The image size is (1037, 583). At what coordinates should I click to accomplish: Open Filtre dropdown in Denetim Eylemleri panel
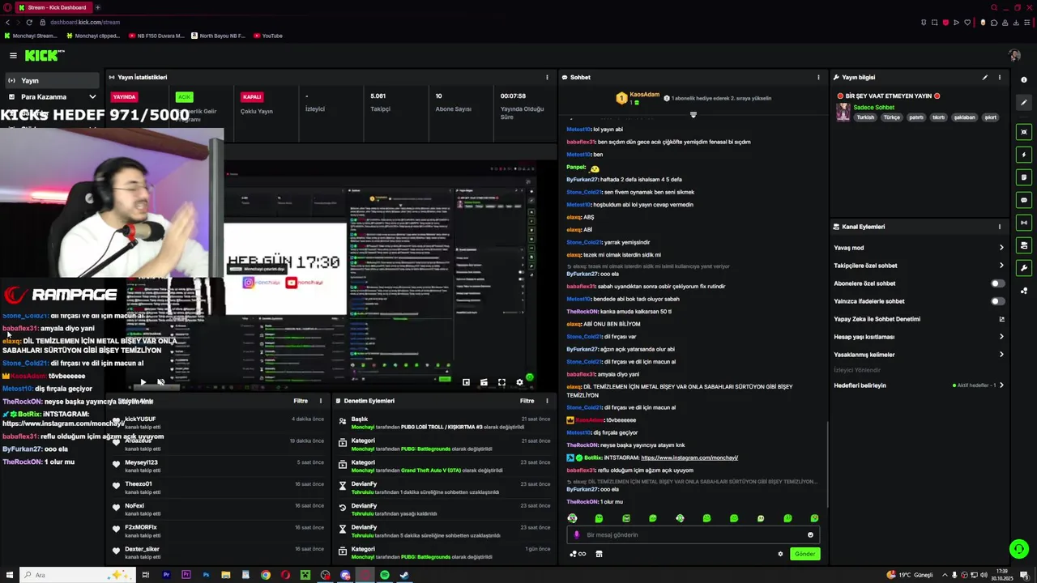point(527,401)
